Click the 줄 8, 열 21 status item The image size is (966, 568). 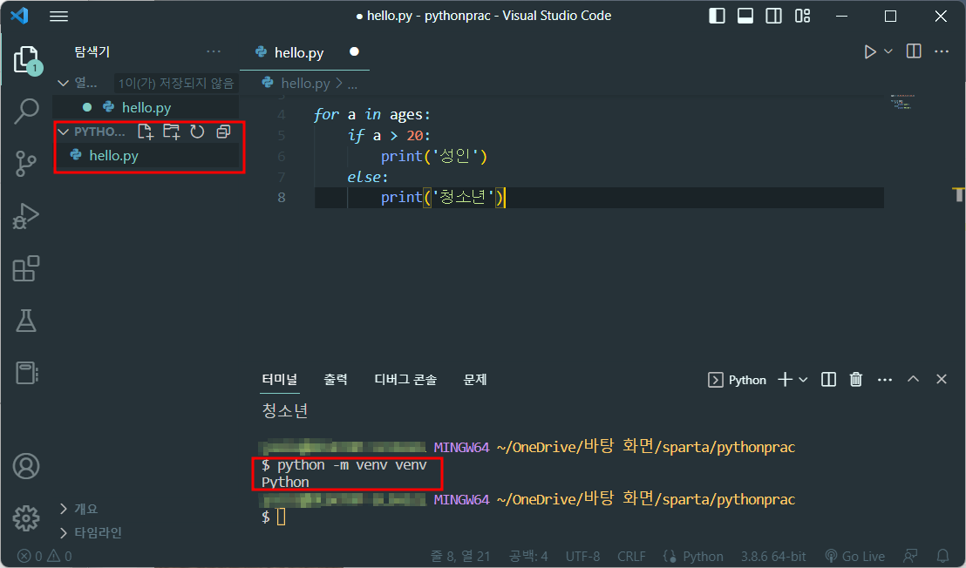tap(460, 557)
